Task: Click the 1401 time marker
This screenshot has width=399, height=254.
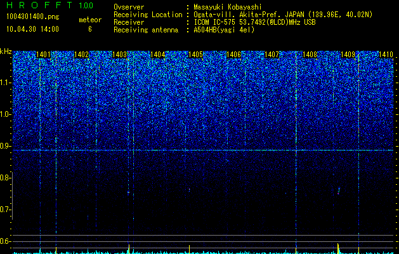Action: [x=43, y=55]
